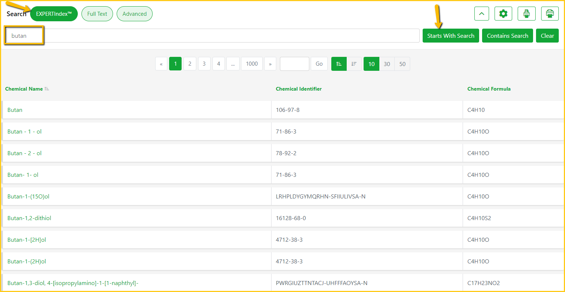
Task: Go to previous page with « arrow
Action: (x=161, y=64)
